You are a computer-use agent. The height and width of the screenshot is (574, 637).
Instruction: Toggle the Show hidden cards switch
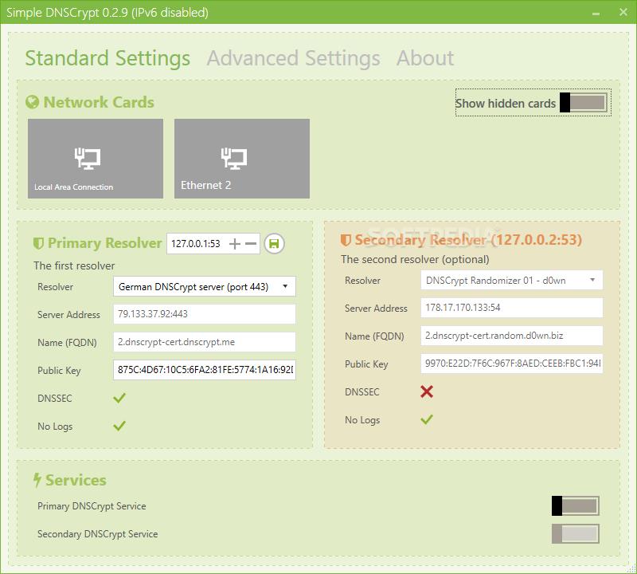(x=583, y=103)
